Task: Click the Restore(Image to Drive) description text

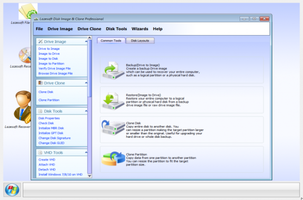Action: coord(157,100)
